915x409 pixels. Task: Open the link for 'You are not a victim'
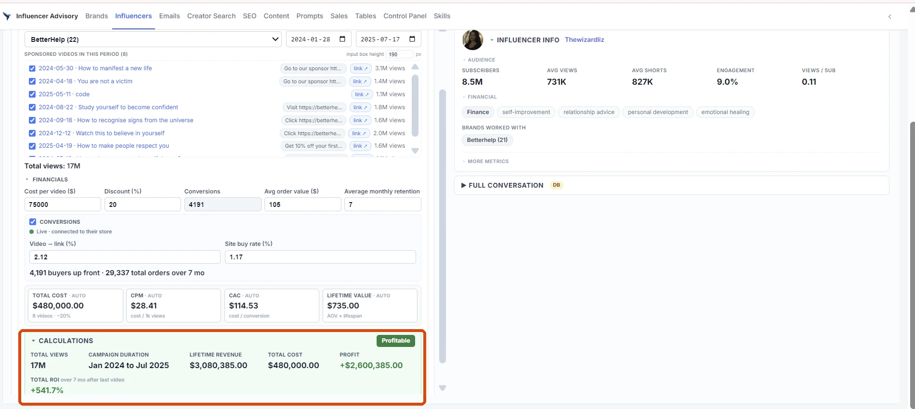pos(360,81)
